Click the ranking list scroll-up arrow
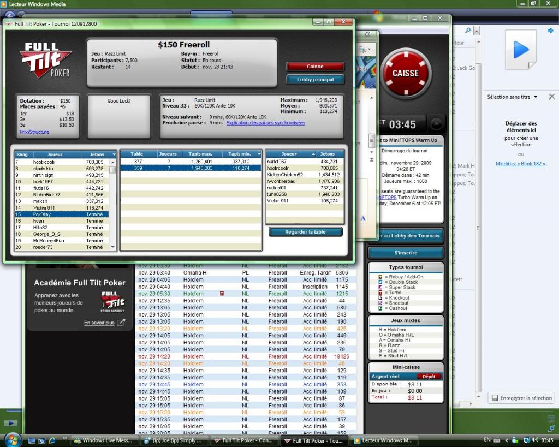Image resolution: width=559 pixels, height=447 pixels. [x=112, y=162]
